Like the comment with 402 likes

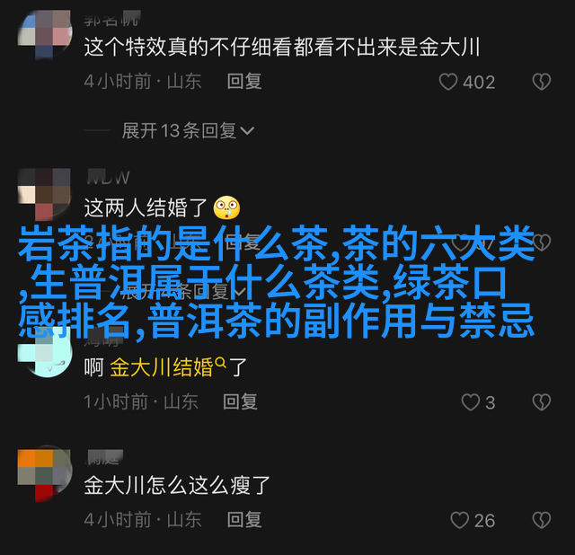[447, 82]
